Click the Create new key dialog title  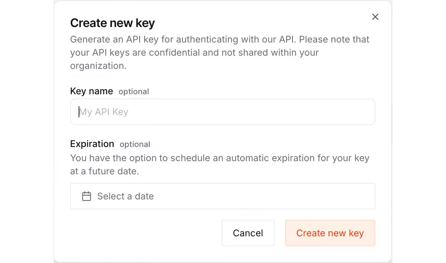112,23
